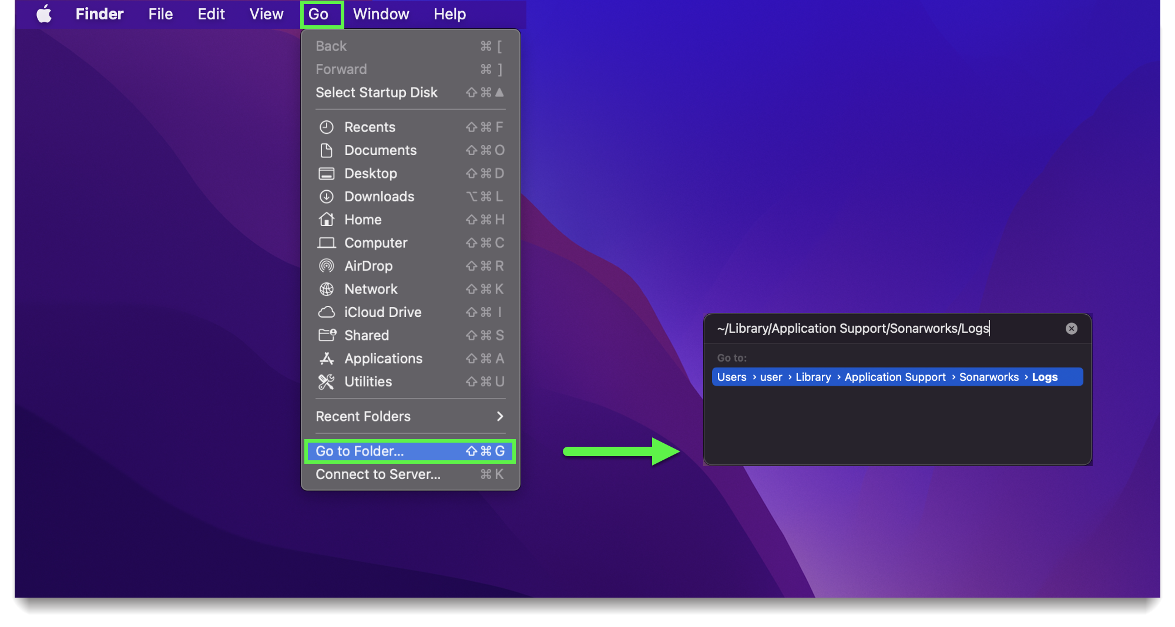This screenshot has height=627, width=1175.
Task: Choose Computer from Go menu
Action: (x=410, y=243)
